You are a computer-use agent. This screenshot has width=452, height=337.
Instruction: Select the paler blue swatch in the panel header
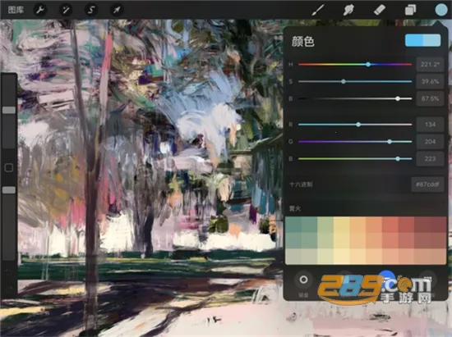coord(431,40)
